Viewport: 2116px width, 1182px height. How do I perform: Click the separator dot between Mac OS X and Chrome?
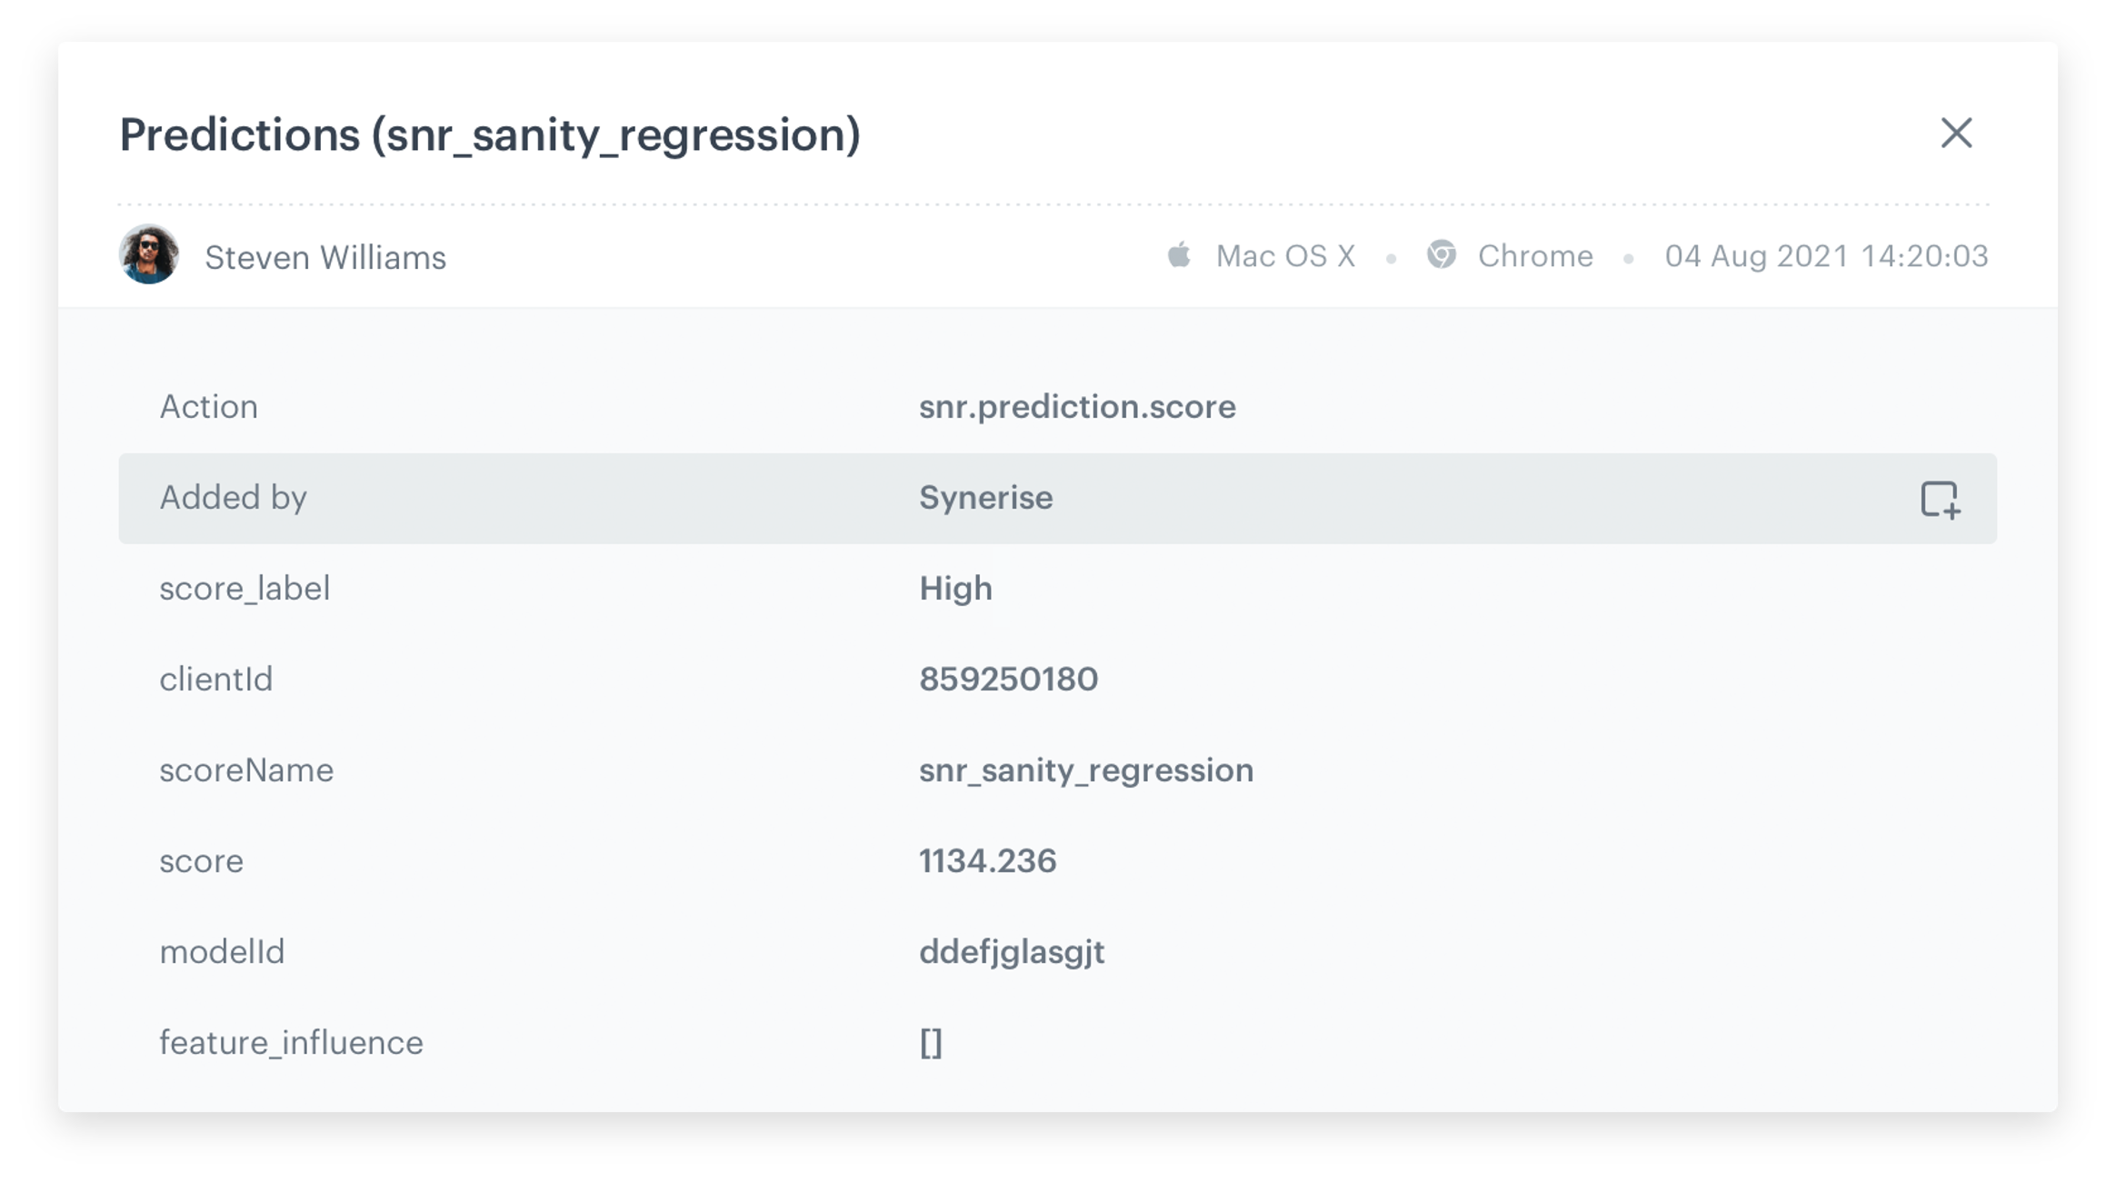point(1391,257)
